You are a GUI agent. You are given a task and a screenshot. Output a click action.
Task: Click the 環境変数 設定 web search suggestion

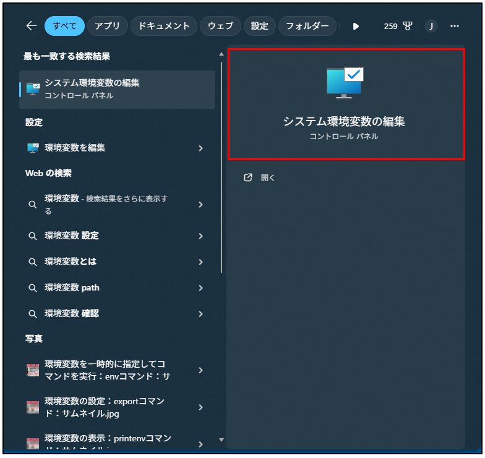72,236
